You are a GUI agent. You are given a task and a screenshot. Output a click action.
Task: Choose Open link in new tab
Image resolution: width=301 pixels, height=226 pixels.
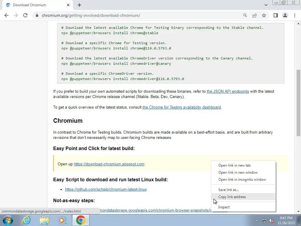[x=243, y=165]
